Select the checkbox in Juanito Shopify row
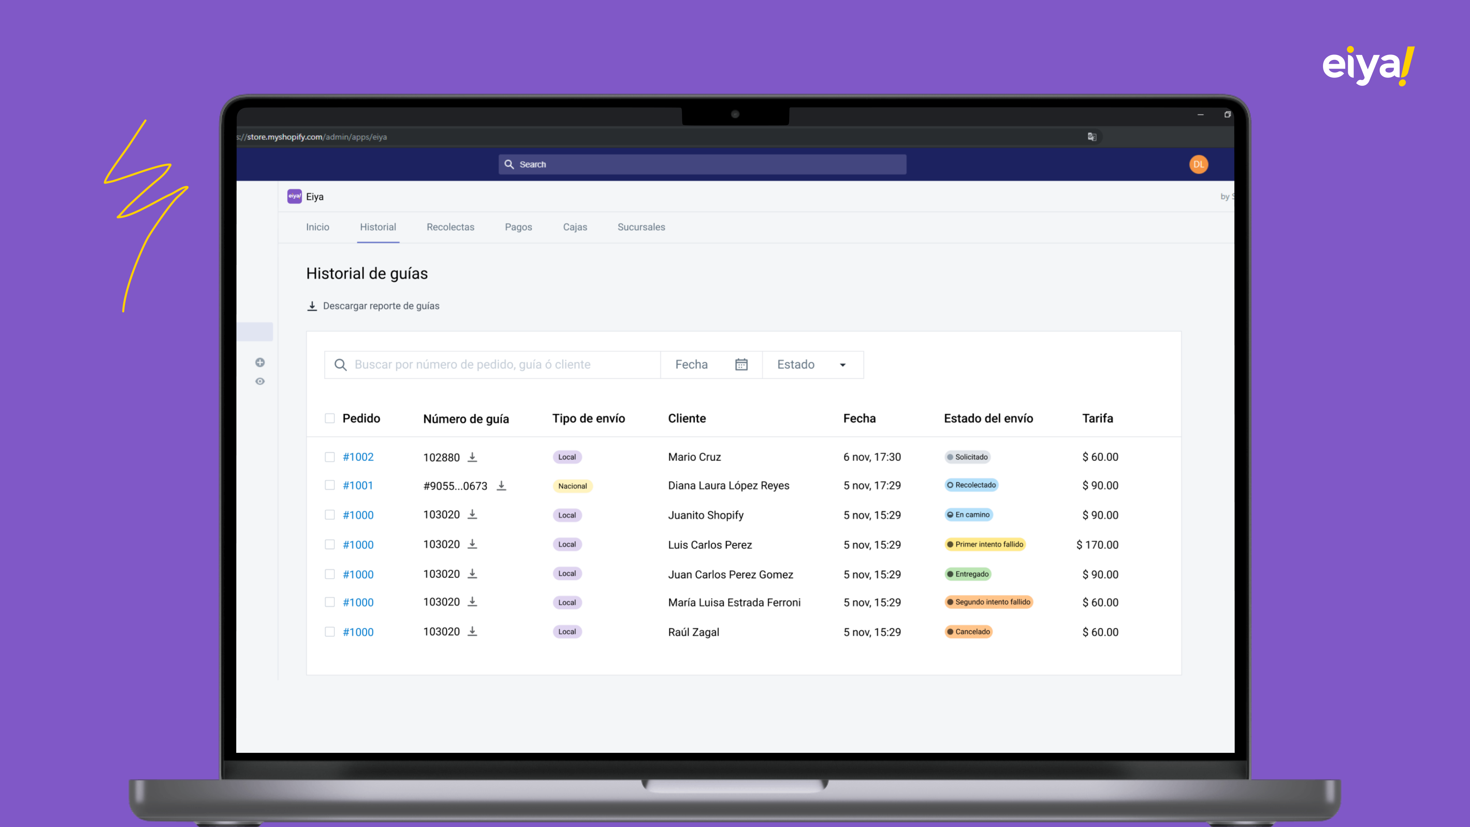The height and width of the screenshot is (827, 1470). click(x=330, y=515)
